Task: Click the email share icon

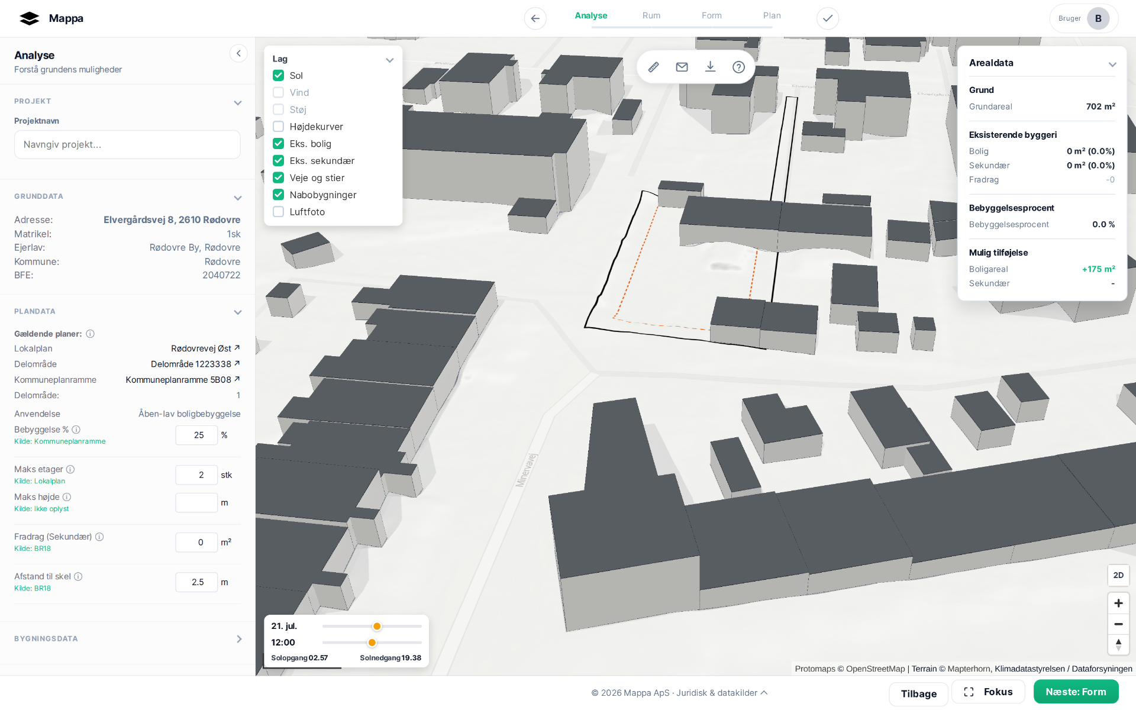Action: tap(682, 67)
